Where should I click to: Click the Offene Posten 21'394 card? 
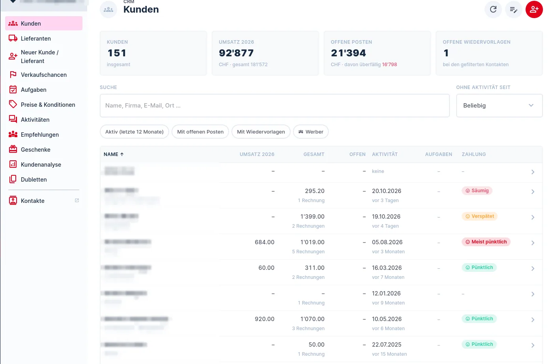(x=377, y=53)
